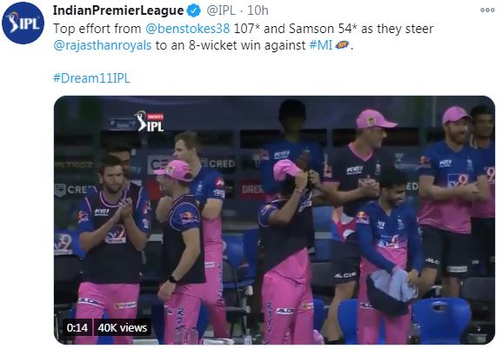Image resolution: width=502 pixels, height=349 pixels.
Task: Click the "8-wicket win against" text
Action: click(x=247, y=45)
